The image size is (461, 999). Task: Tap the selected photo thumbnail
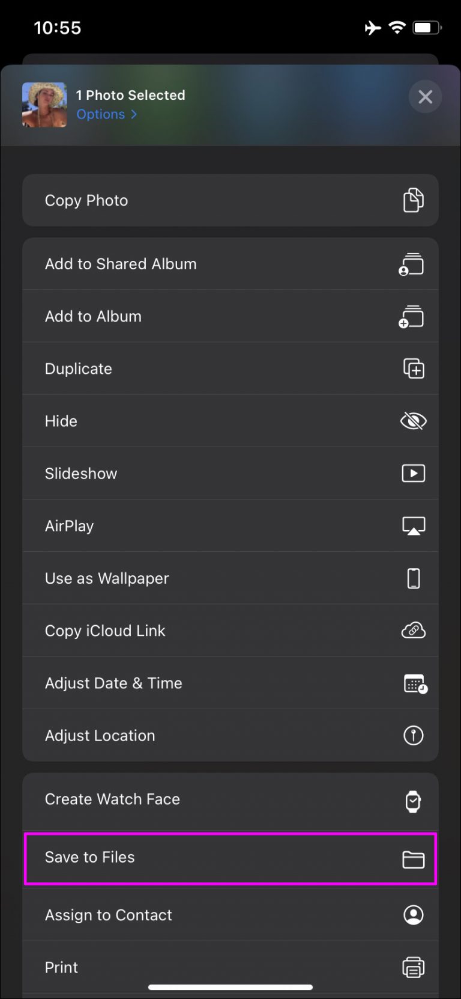44,105
